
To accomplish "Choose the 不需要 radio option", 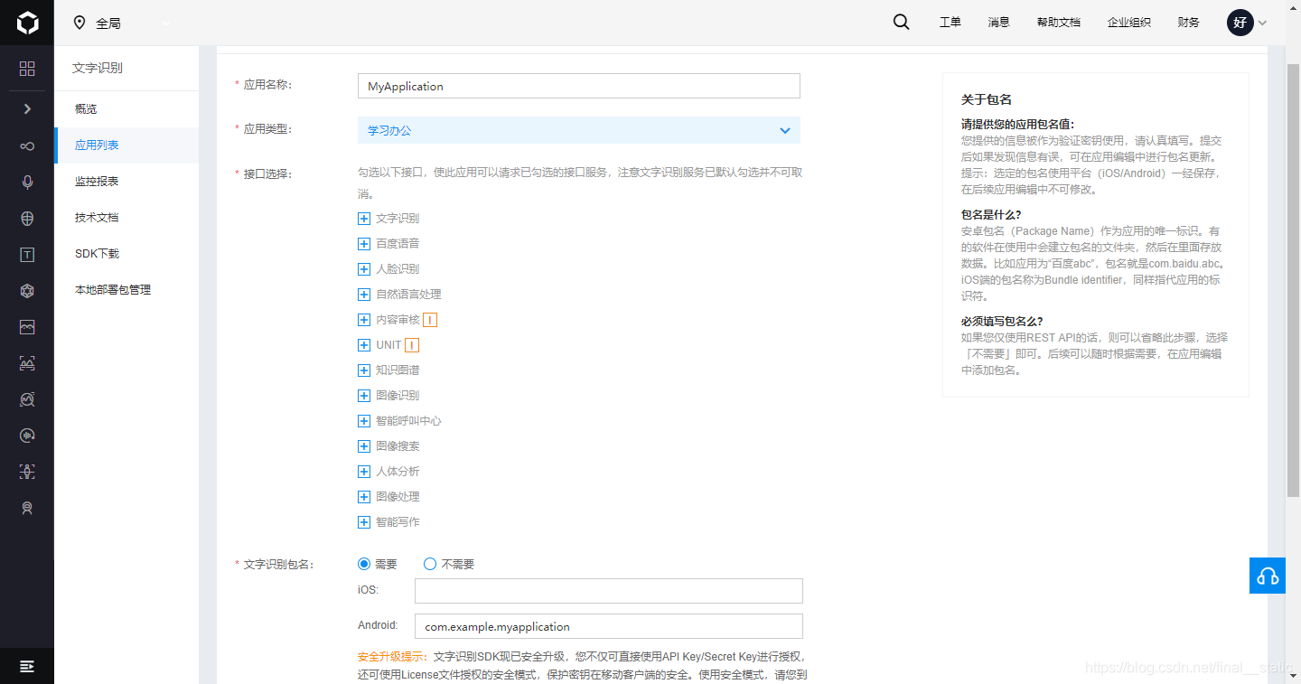I will click(x=429, y=563).
